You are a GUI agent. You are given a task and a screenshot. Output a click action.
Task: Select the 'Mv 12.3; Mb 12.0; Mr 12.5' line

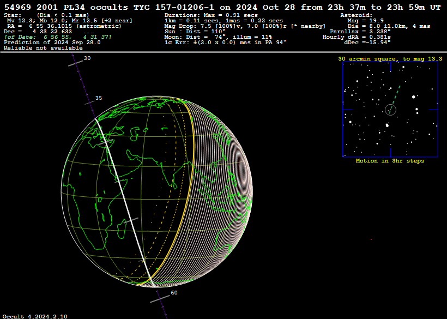[x=70, y=21]
